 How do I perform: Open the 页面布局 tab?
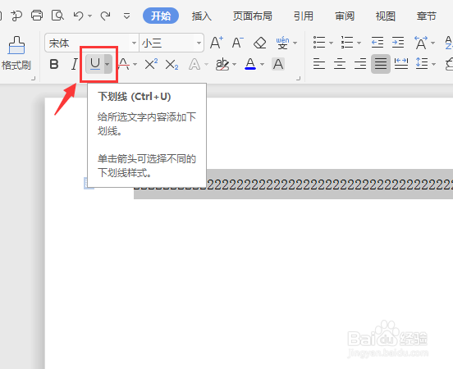[x=253, y=16]
